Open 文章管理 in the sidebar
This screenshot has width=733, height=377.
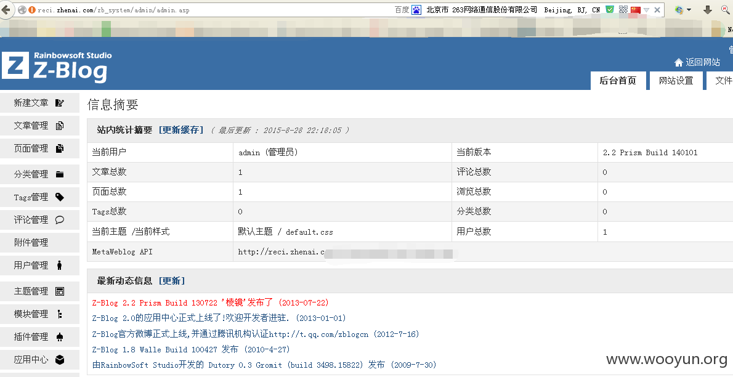(x=40, y=125)
